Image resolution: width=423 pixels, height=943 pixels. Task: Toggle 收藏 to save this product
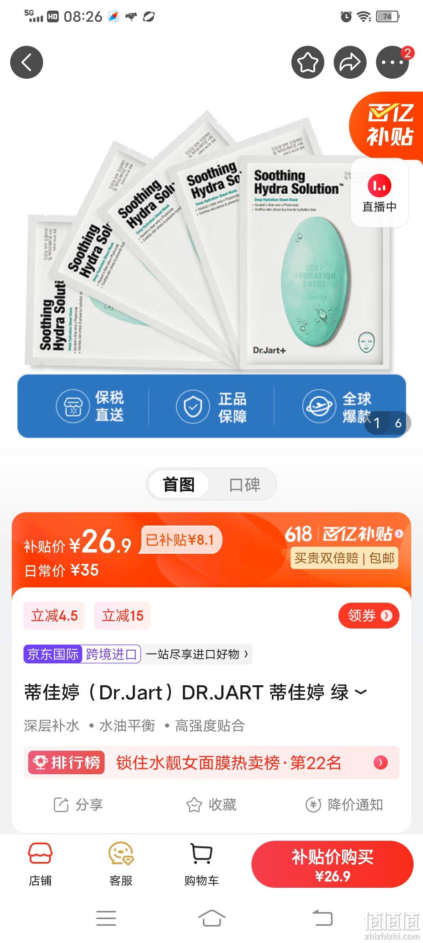(x=211, y=805)
